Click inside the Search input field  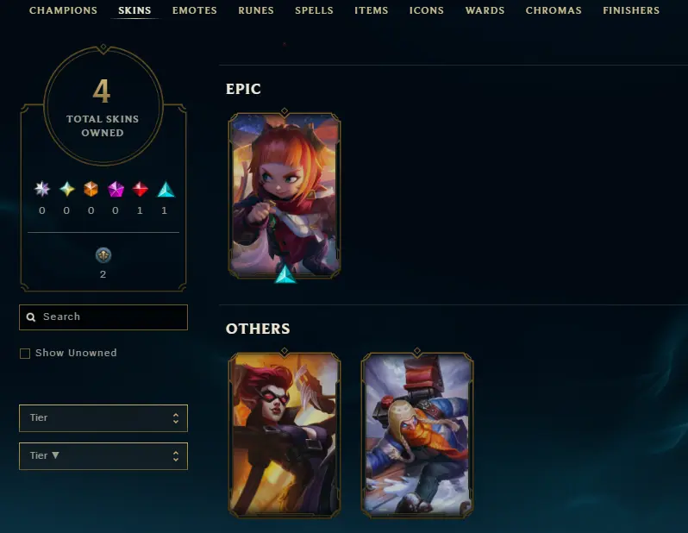[x=103, y=317]
